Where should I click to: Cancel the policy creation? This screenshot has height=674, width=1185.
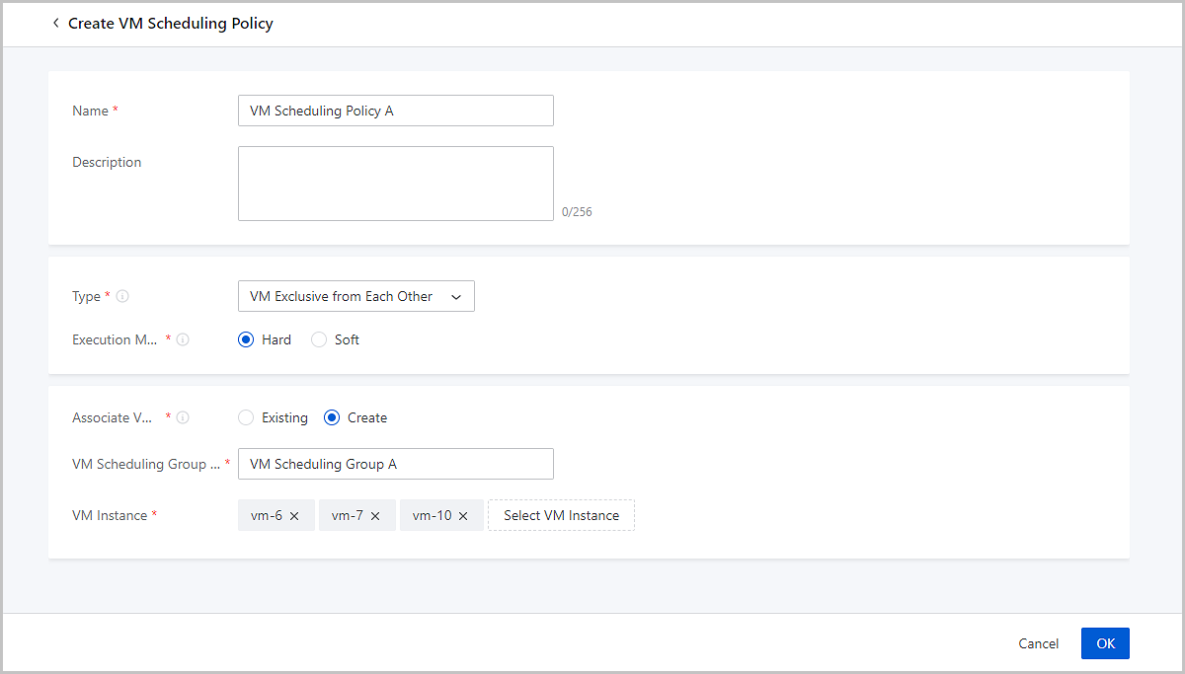1038,643
